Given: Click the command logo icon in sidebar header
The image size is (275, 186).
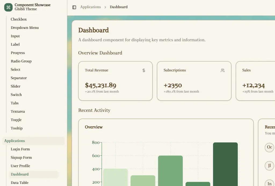Looking at the screenshot, I should click(8, 7).
